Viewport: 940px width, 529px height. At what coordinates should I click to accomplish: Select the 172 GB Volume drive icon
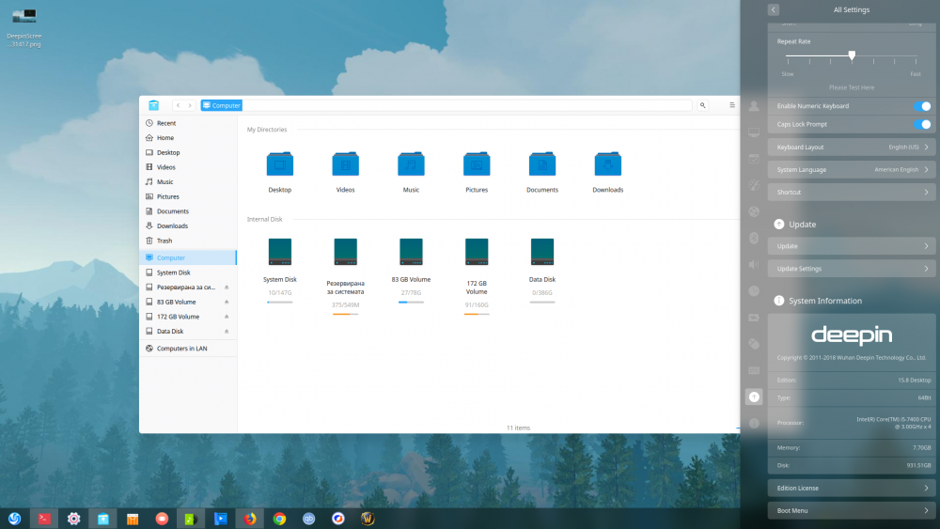477,252
